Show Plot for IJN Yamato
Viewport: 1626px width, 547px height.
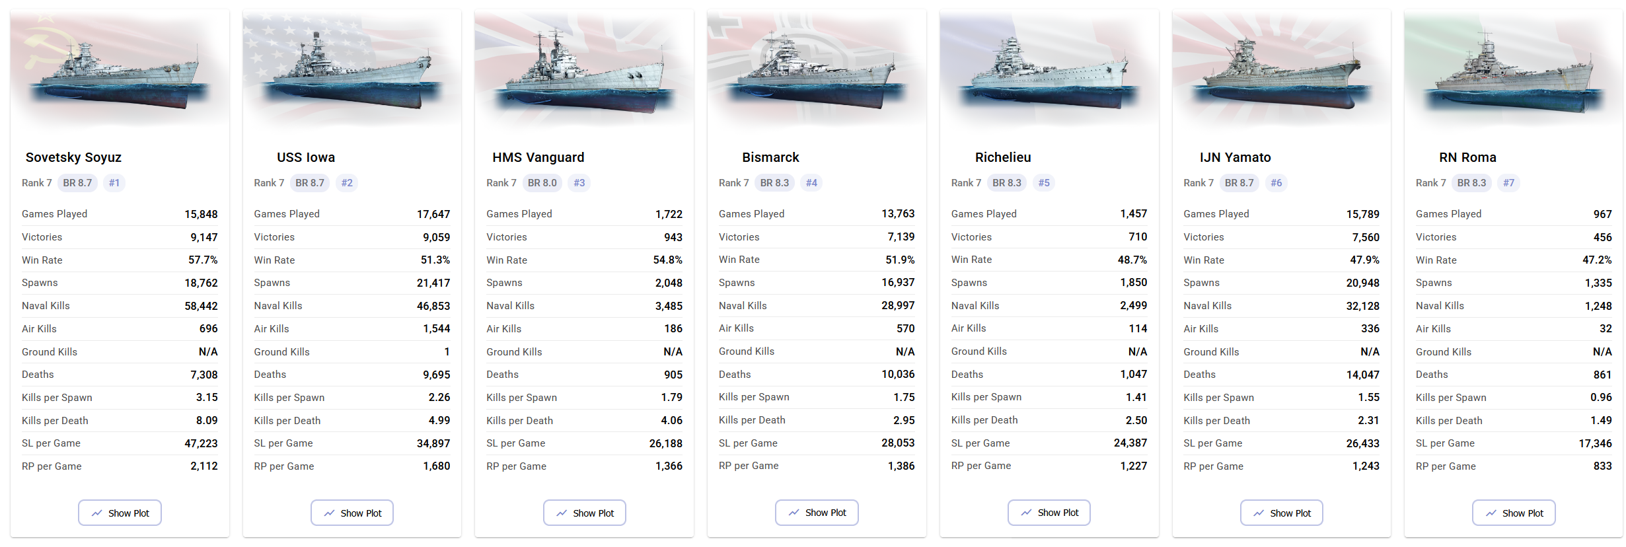coord(1281,513)
